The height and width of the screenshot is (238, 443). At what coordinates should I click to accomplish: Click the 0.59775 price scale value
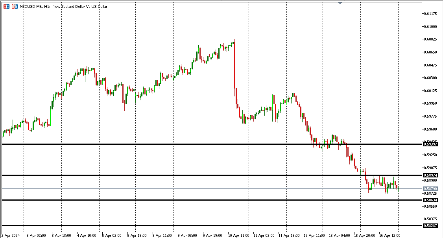tap(430, 116)
